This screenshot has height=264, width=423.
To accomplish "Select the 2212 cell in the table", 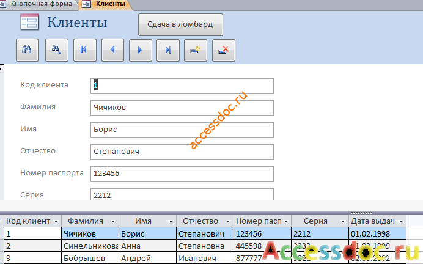I will point(320,233).
